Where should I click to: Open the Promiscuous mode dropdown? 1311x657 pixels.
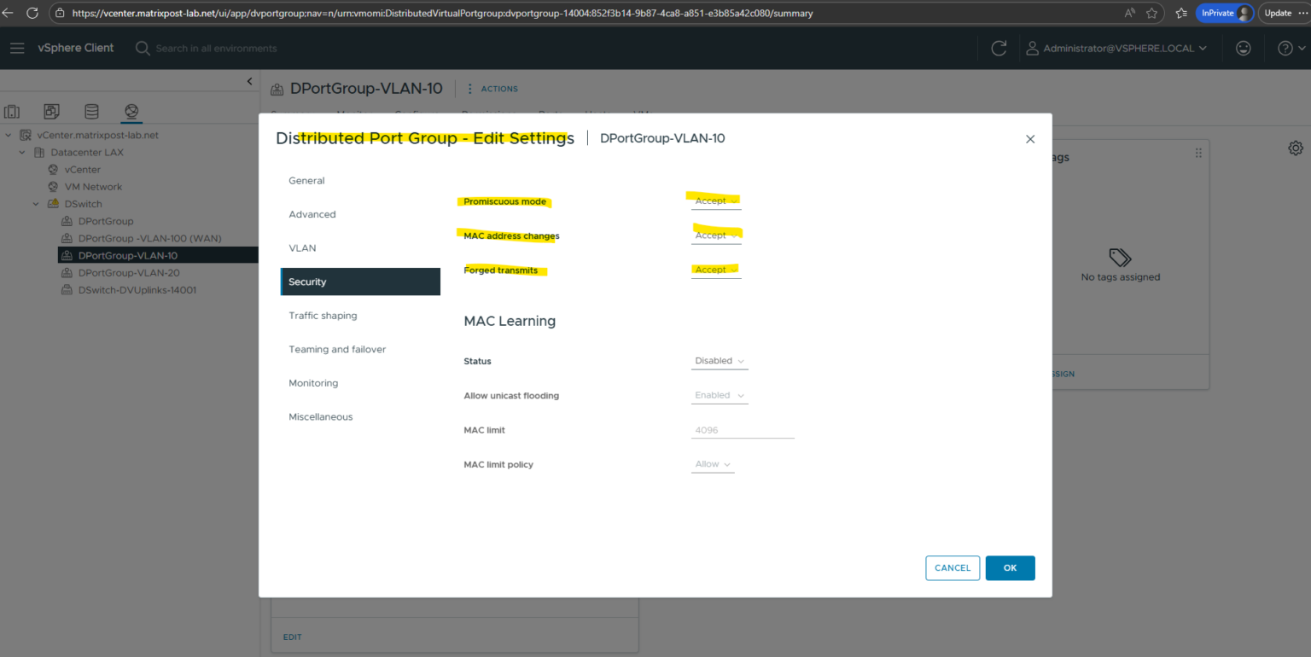coord(716,201)
